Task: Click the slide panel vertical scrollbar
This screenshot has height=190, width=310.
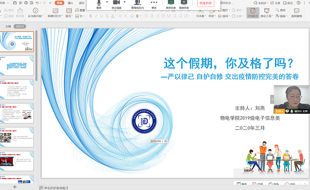Action: [36, 56]
